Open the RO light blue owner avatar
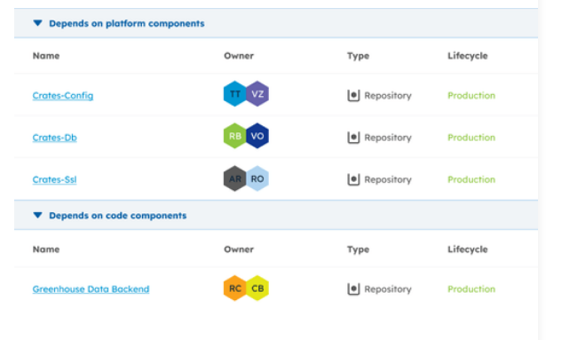 257,178
